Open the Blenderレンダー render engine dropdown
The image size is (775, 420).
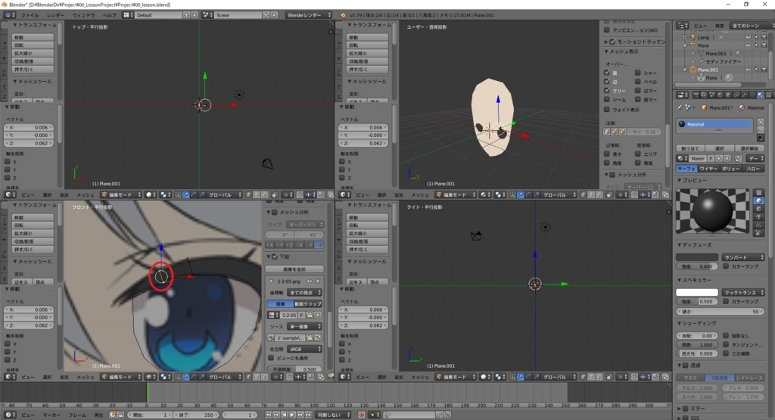(309, 15)
